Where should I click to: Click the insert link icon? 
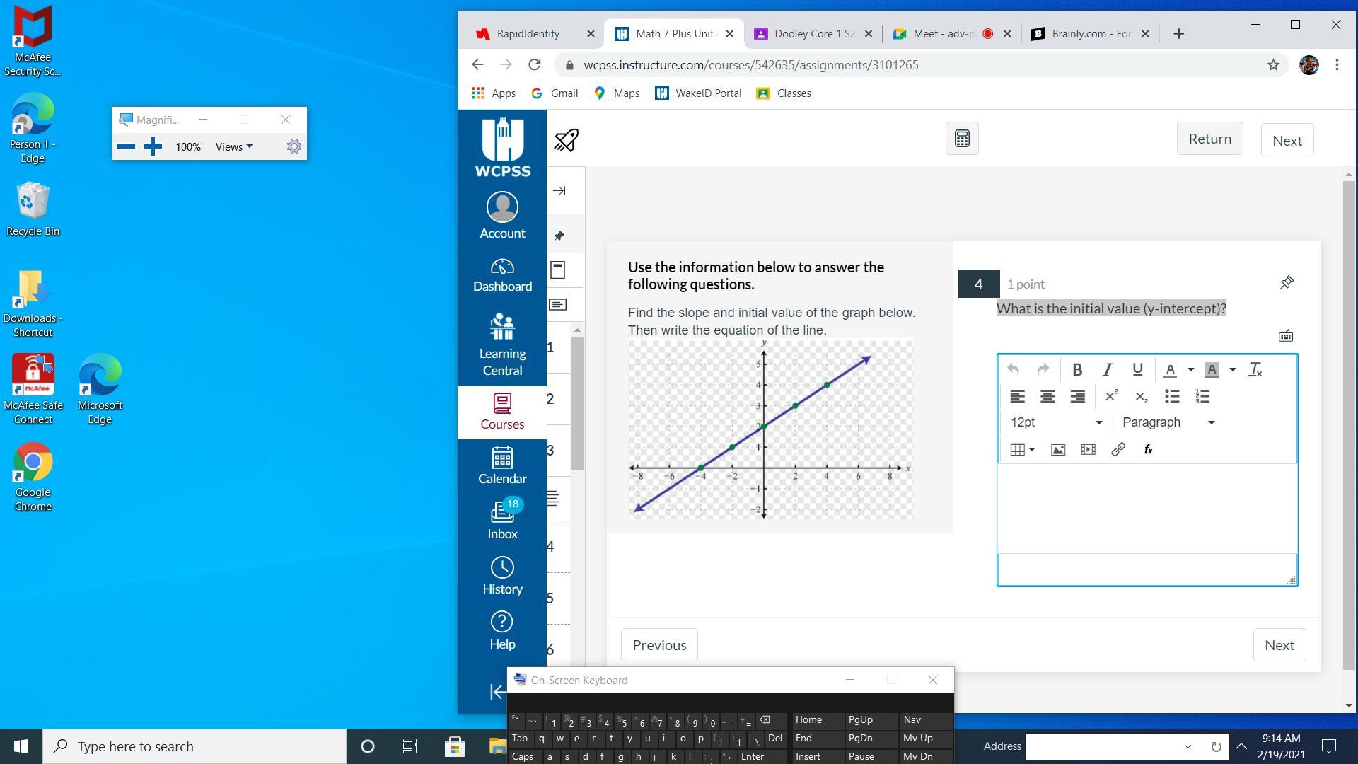pos(1118,450)
